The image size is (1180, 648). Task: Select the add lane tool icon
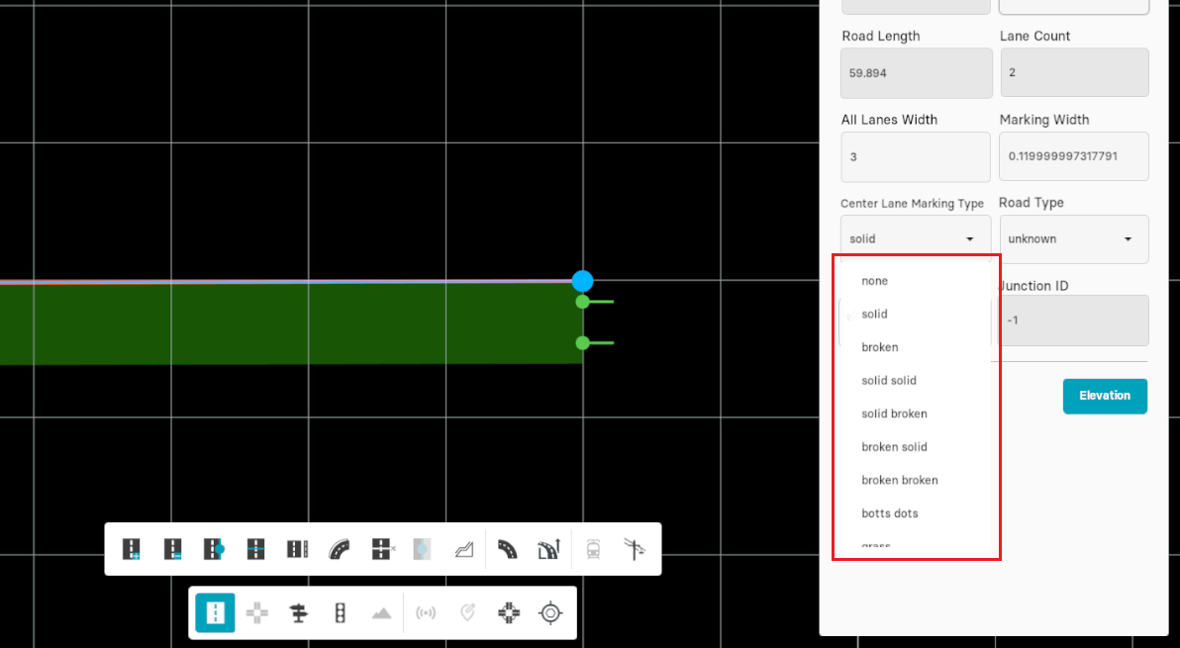132,549
